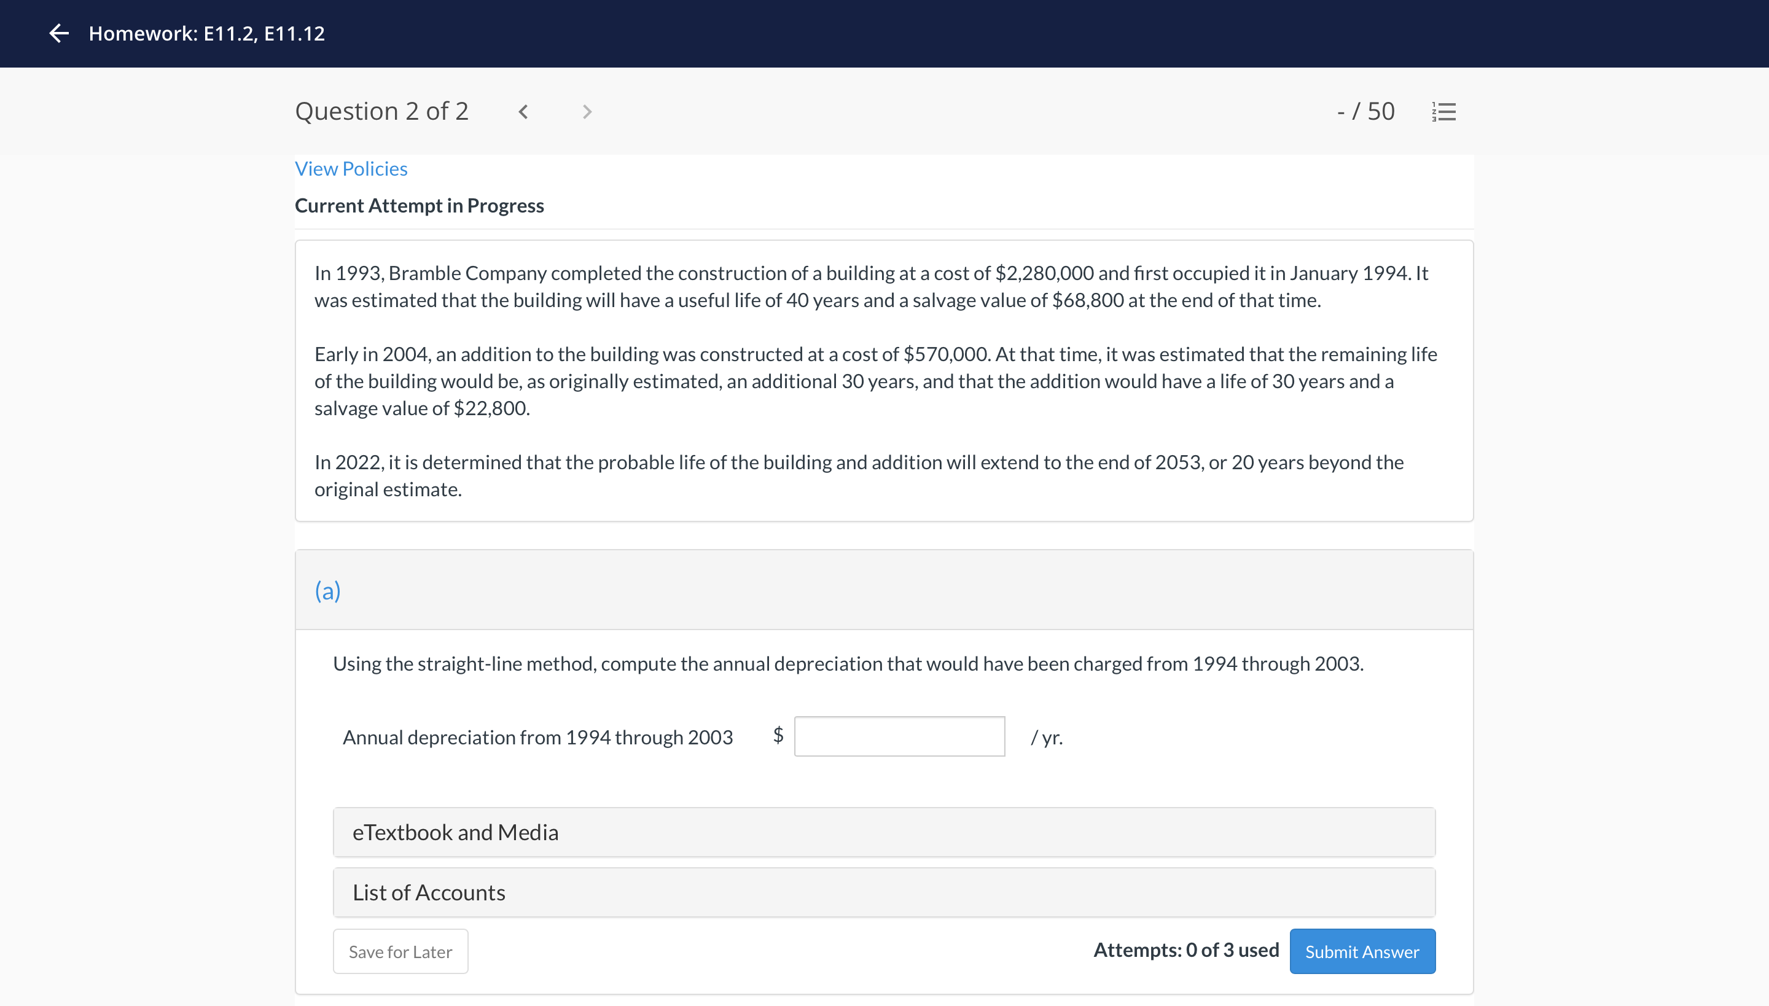Click Save for Later button
Viewport: 1769px width, 1006px height.
(400, 951)
